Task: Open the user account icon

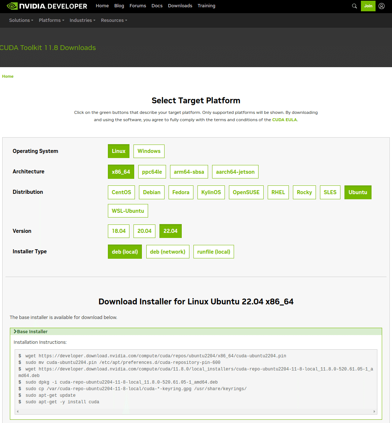Action: pos(381,6)
